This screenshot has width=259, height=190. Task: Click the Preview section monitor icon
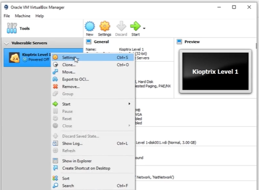click(179, 42)
